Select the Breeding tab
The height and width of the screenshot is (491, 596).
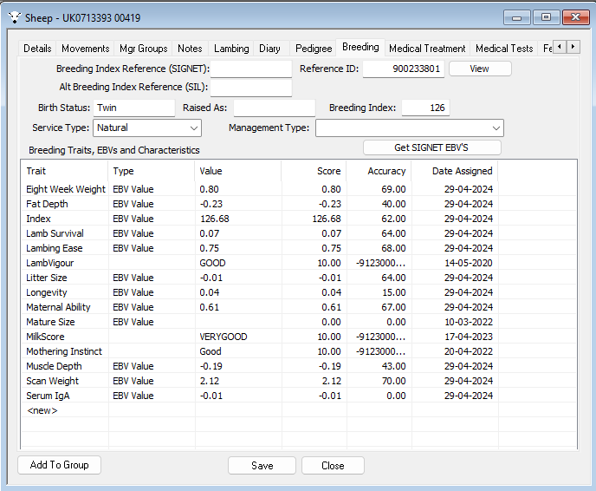[x=360, y=47]
